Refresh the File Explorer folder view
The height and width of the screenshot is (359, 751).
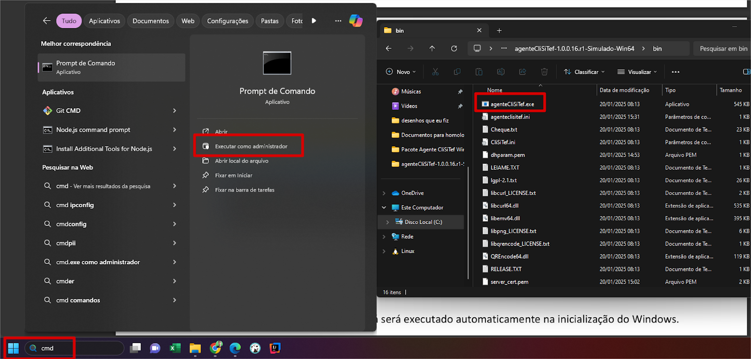tap(454, 48)
